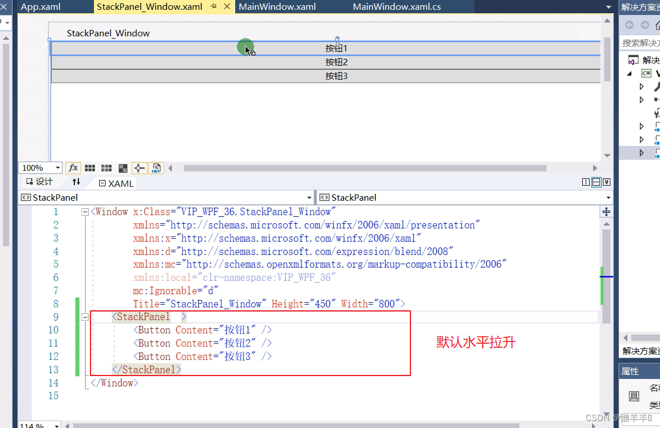The height and width of the screenshot is (428, 660).
Task: Focus the Solution Explorer search box
Action: pos(640,43)
